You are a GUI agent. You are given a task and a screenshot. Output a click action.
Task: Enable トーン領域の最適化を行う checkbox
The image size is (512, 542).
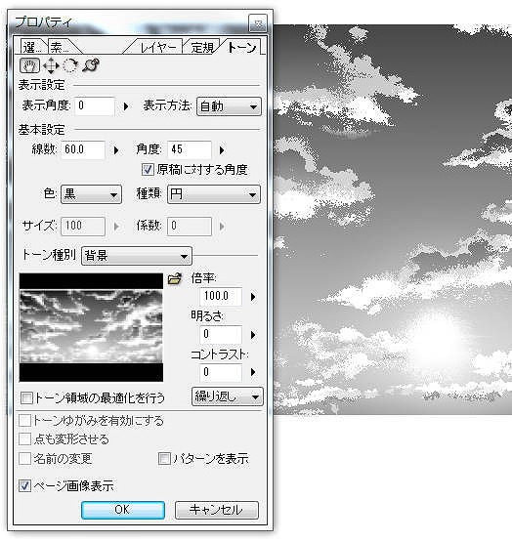(26, 397)
